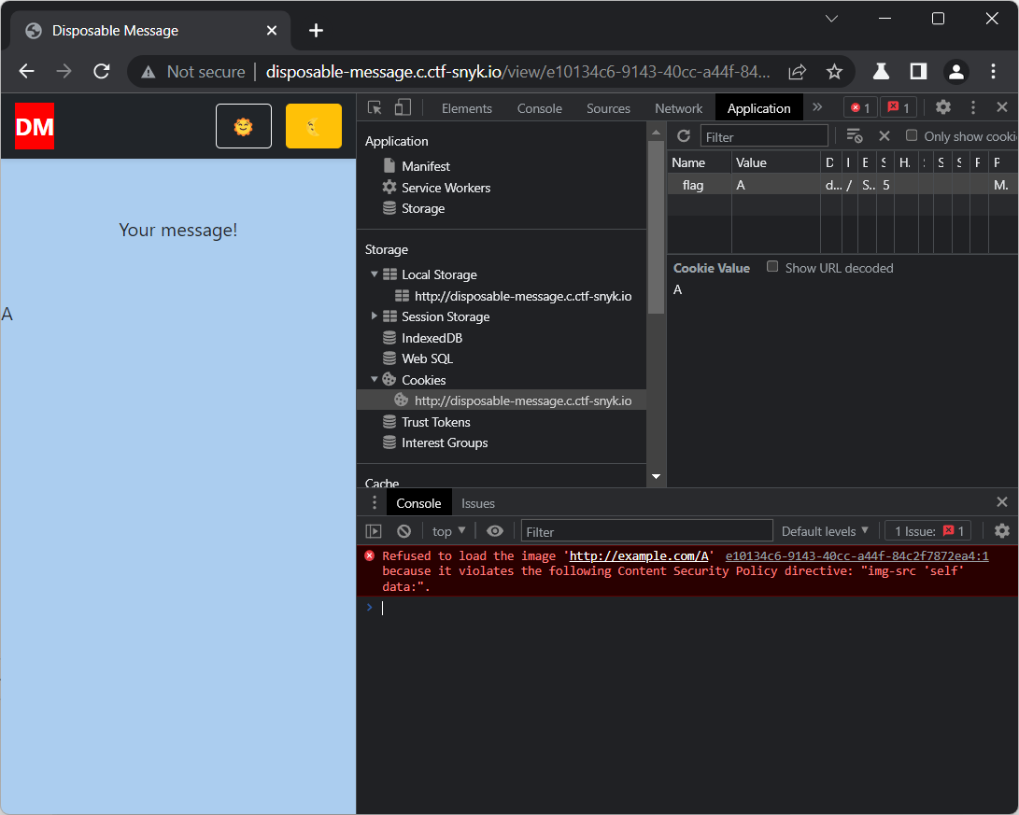Sort cookies by Value column
The image size is (1019, 815).
tap(776, 162)
